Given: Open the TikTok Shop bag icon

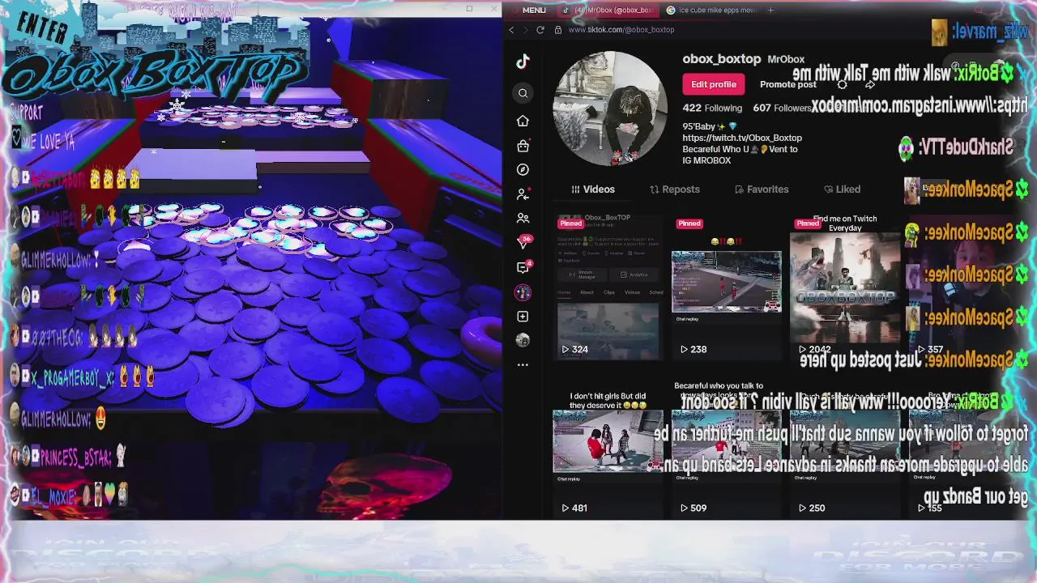Looking at the screenshot, I should click(x=523, y=146).
